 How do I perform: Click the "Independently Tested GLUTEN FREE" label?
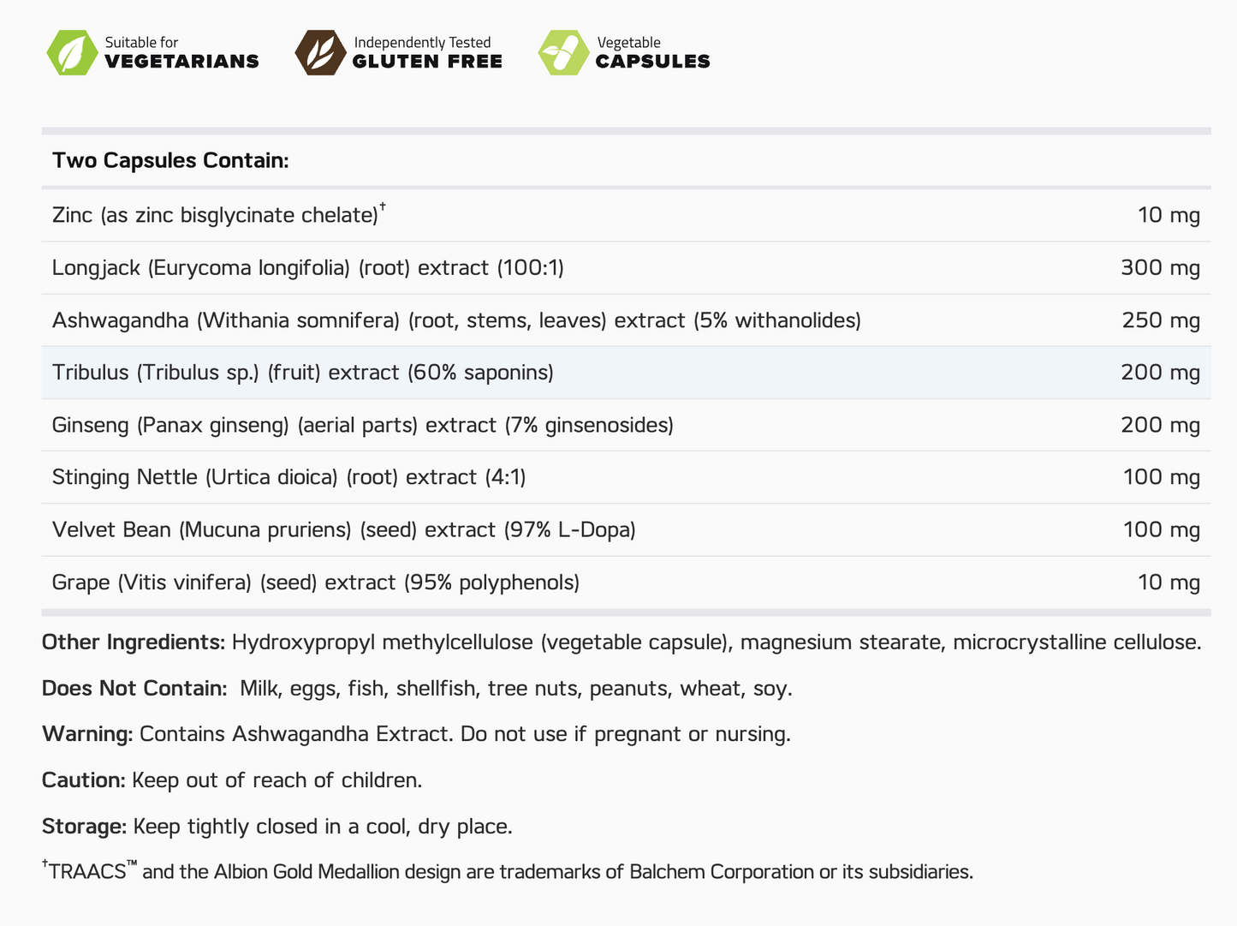[x=427, y=52]
